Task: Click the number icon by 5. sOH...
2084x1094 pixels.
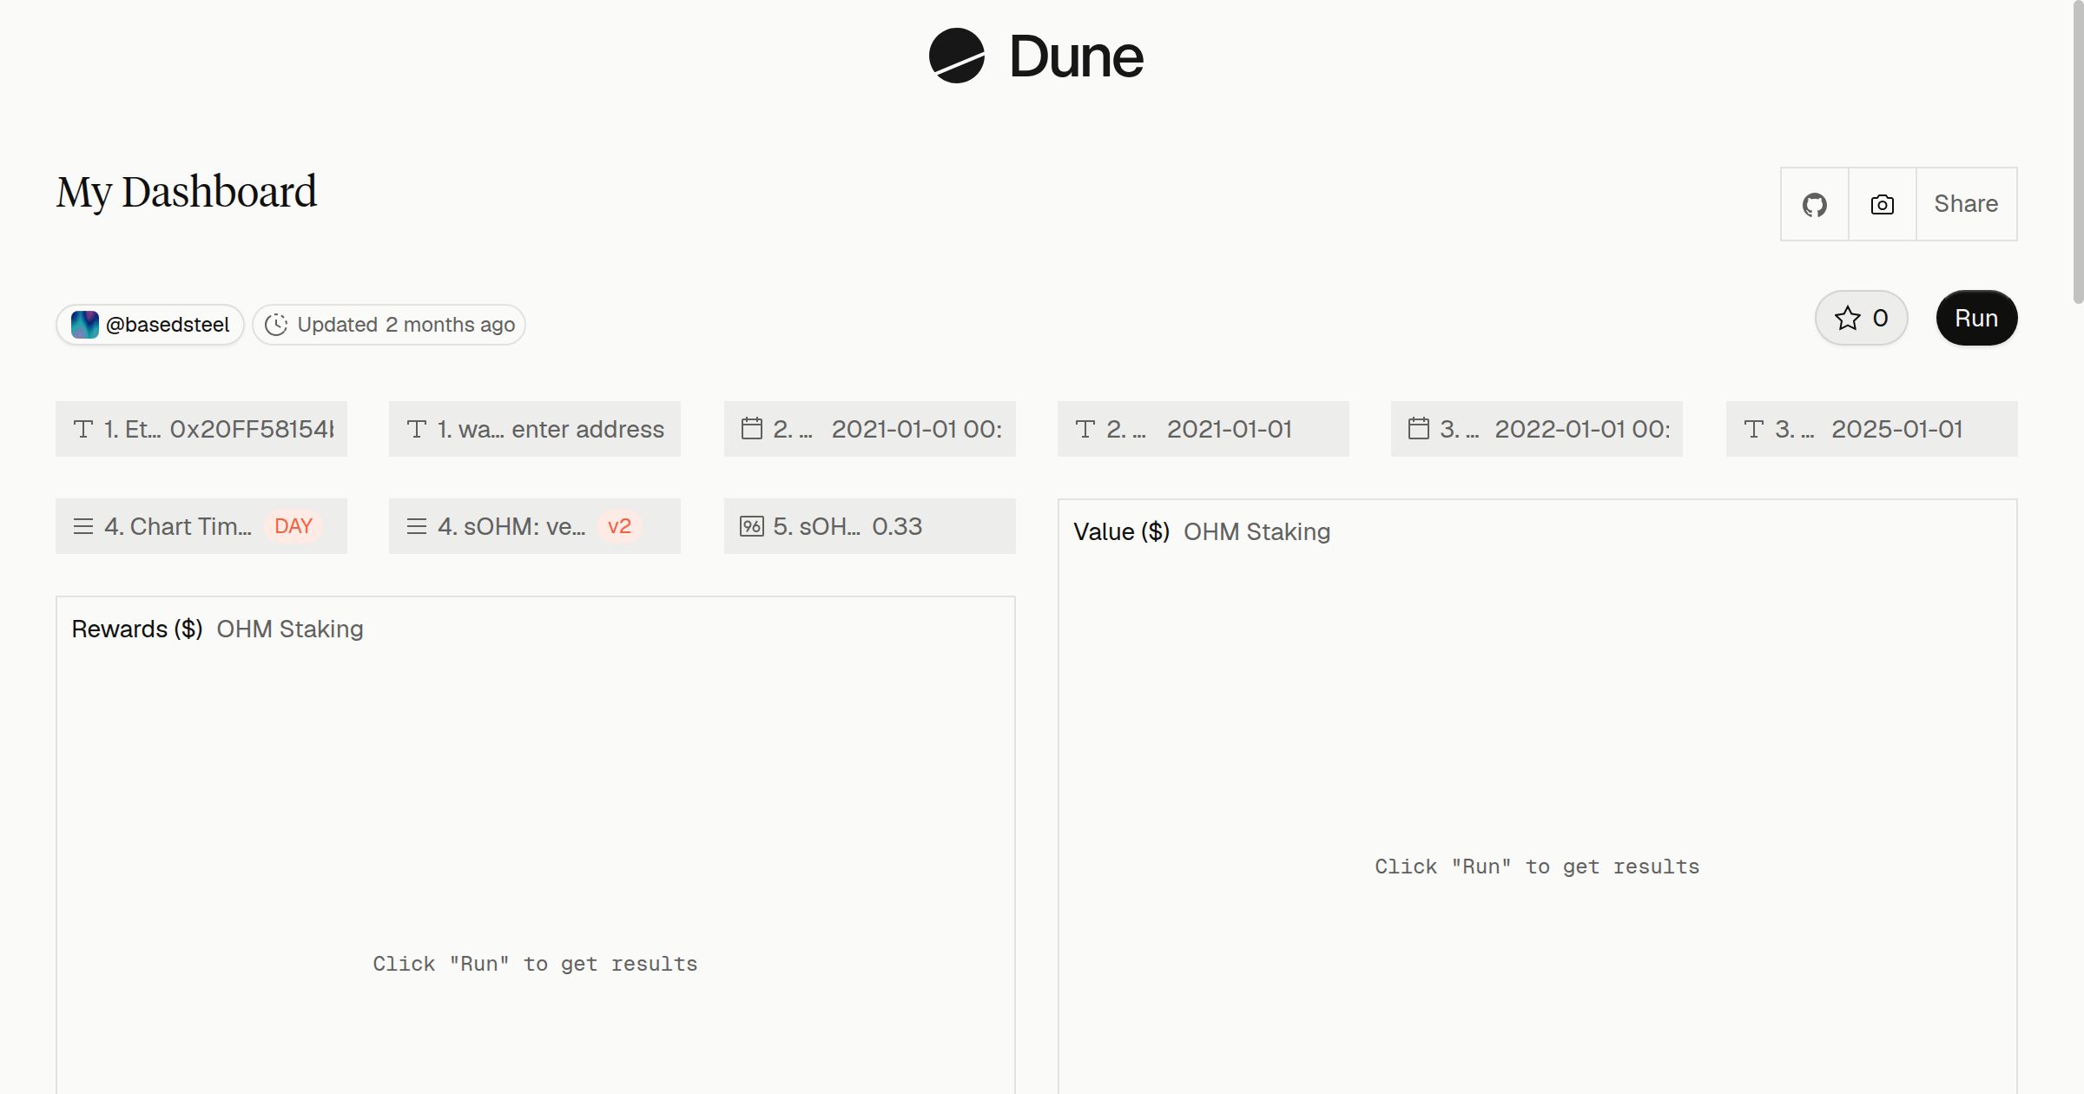Action: [x=752, y=526]
